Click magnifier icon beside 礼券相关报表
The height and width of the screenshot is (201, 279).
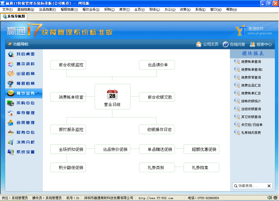237,132
